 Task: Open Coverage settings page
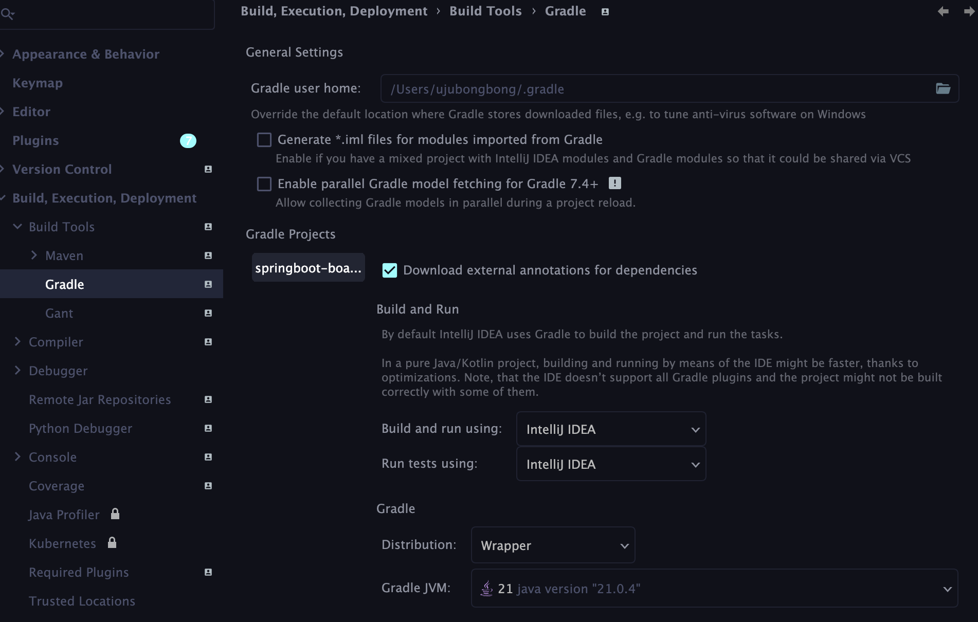[x=57, y=486]
